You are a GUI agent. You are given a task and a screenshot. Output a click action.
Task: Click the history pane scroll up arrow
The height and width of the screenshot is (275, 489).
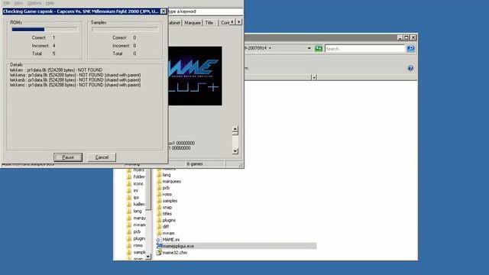point(235,129)
